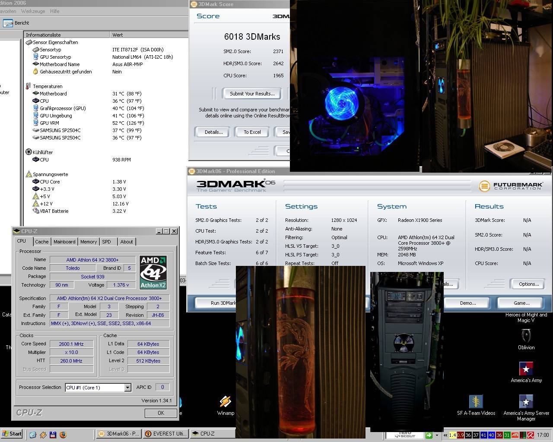The image size is (553, 442).
Task: Click the AMD Athlon 64 X2 logo
Action: [x=153, y=272]
